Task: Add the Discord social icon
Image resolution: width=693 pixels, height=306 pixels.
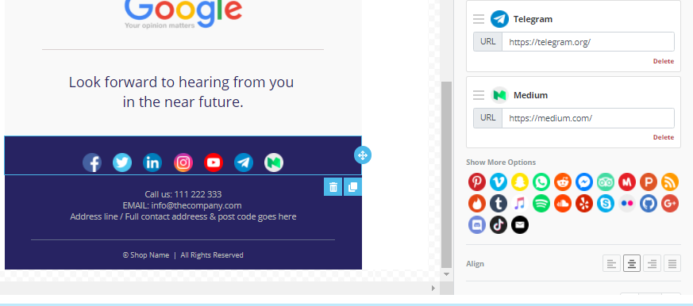Action: [x=477, y=225]
